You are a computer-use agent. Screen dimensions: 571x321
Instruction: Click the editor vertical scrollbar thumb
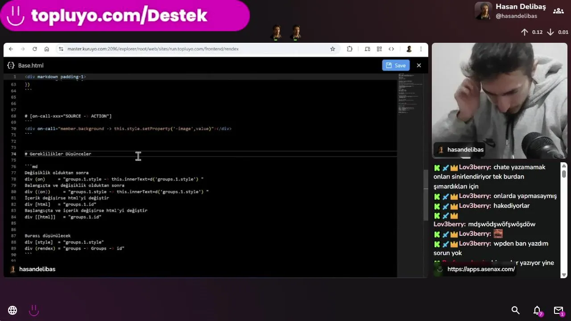(426, 195)
